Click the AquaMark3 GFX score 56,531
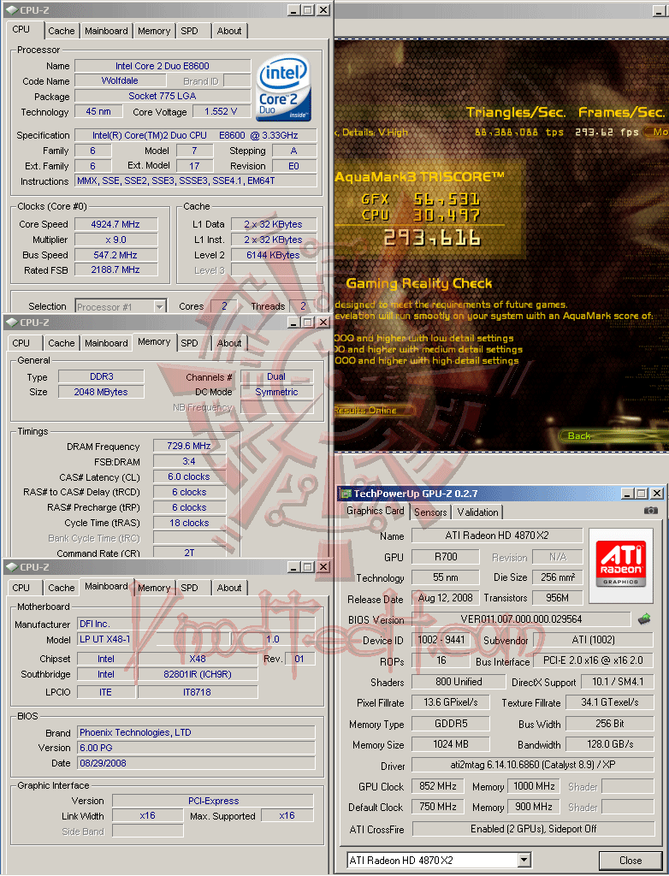The height and width of the screenshot is (876, 669). [x=446, y=199]
